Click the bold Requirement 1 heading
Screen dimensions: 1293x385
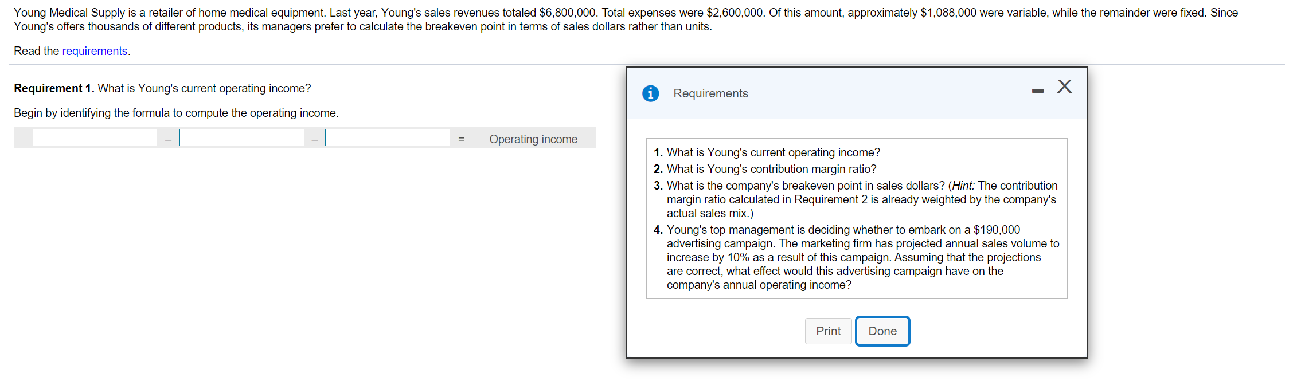54,88
